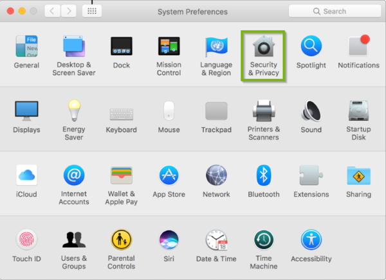Viewport: 386px width, 280px height.
Task: Click the Search field
Action: tap(335, 11)
